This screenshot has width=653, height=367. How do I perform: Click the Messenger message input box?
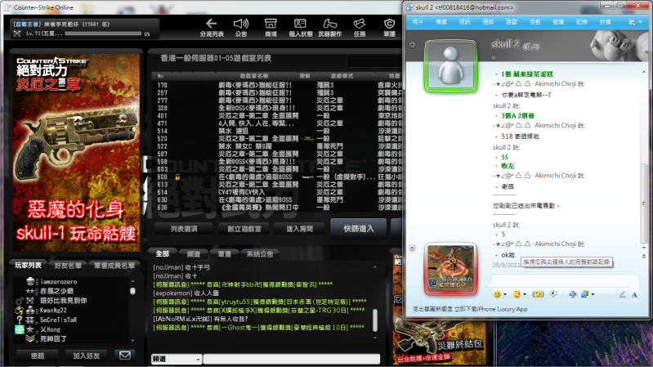565,280
